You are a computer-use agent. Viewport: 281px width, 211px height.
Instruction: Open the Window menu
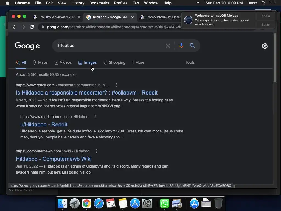(x=151, y=3)
